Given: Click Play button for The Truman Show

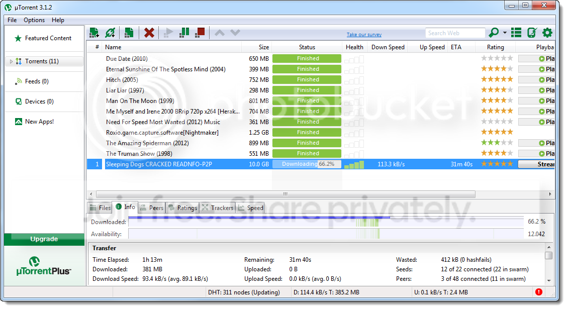Looking at the screenshot, I should [x=536, y=154].
